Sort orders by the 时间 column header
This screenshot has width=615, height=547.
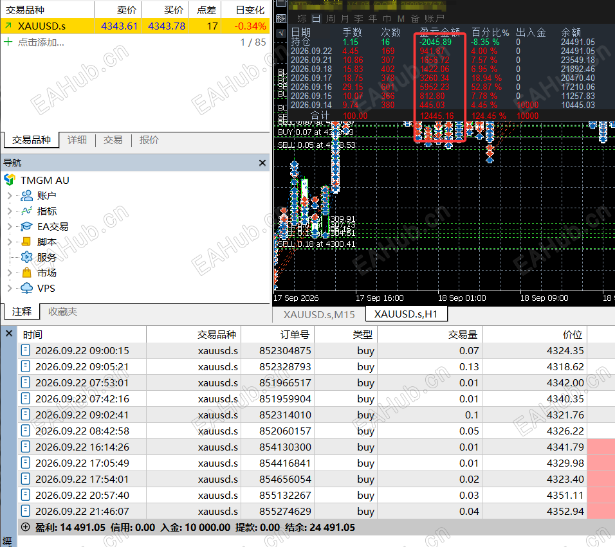pos(82,335)
